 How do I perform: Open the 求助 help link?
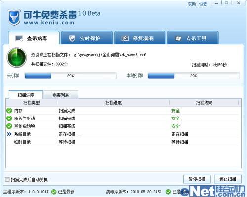click(x=192, y=4)
